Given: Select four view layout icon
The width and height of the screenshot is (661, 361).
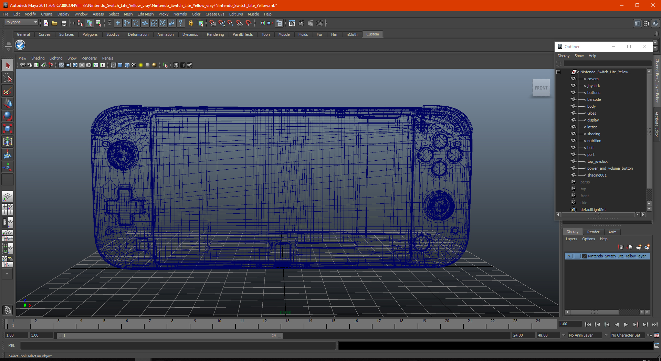Looking at the screenshot, I should [8, 209].
